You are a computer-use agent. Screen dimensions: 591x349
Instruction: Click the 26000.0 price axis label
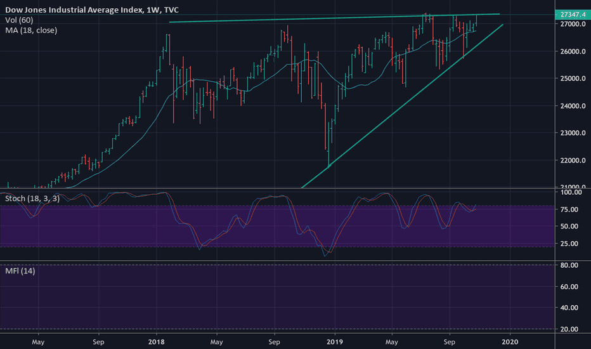coord(573,51)
